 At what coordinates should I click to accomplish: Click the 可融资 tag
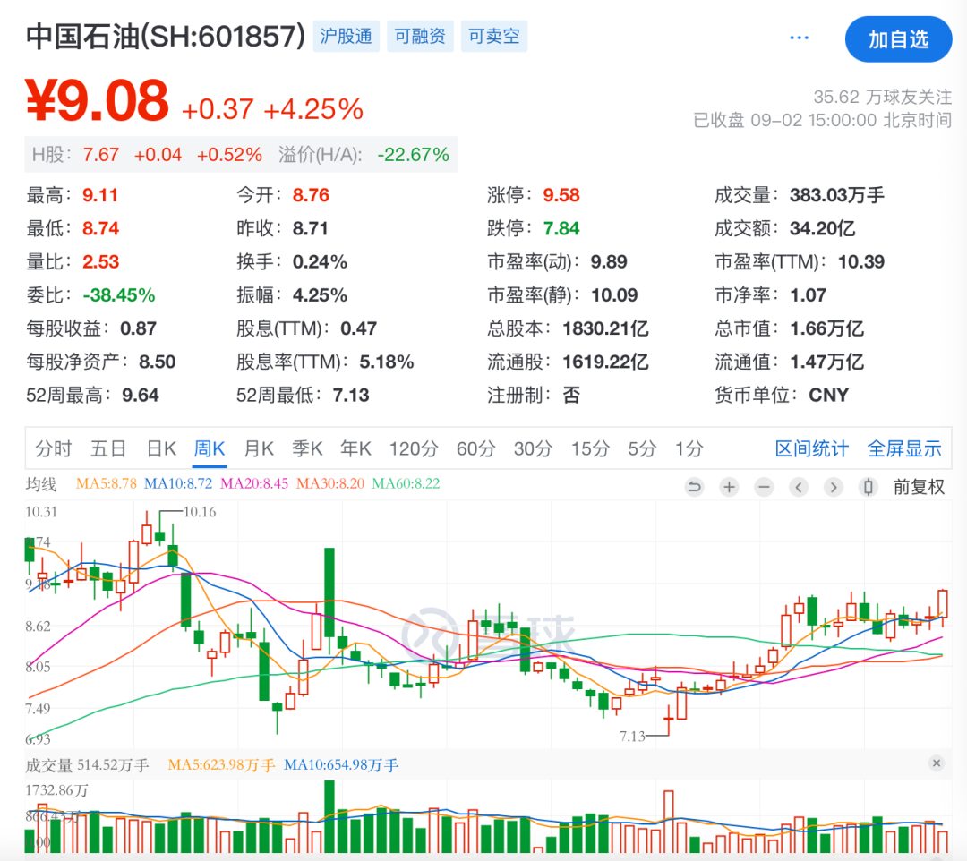pos(420,37)
